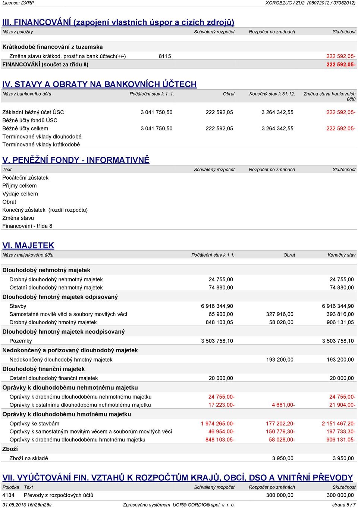The height and width of the screenshot is (508, 358).
Task: Click the footer timestamp '31.05.2013 16h26m26s'
Action: click(x=27, y=505)
